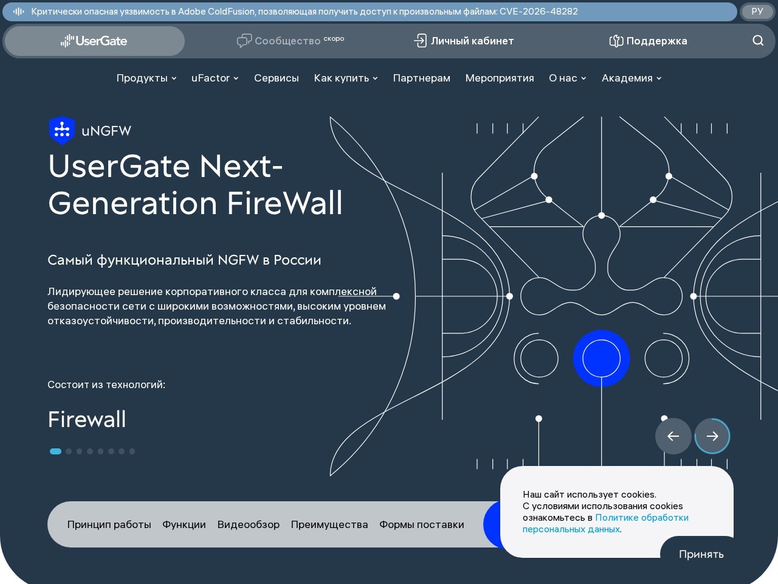This screenshot has height=584, width=778.
Task: Expand the О нас dropdown
Action: pyautogui.click(x=568, y=78)
